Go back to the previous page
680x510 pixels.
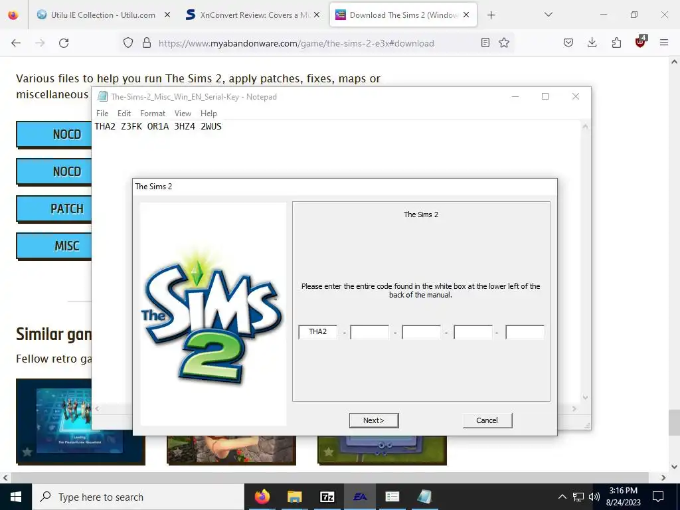[16, 43]
